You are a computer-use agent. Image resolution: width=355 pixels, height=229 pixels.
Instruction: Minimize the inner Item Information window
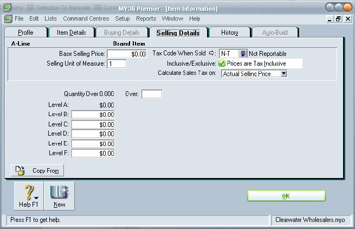330,19
